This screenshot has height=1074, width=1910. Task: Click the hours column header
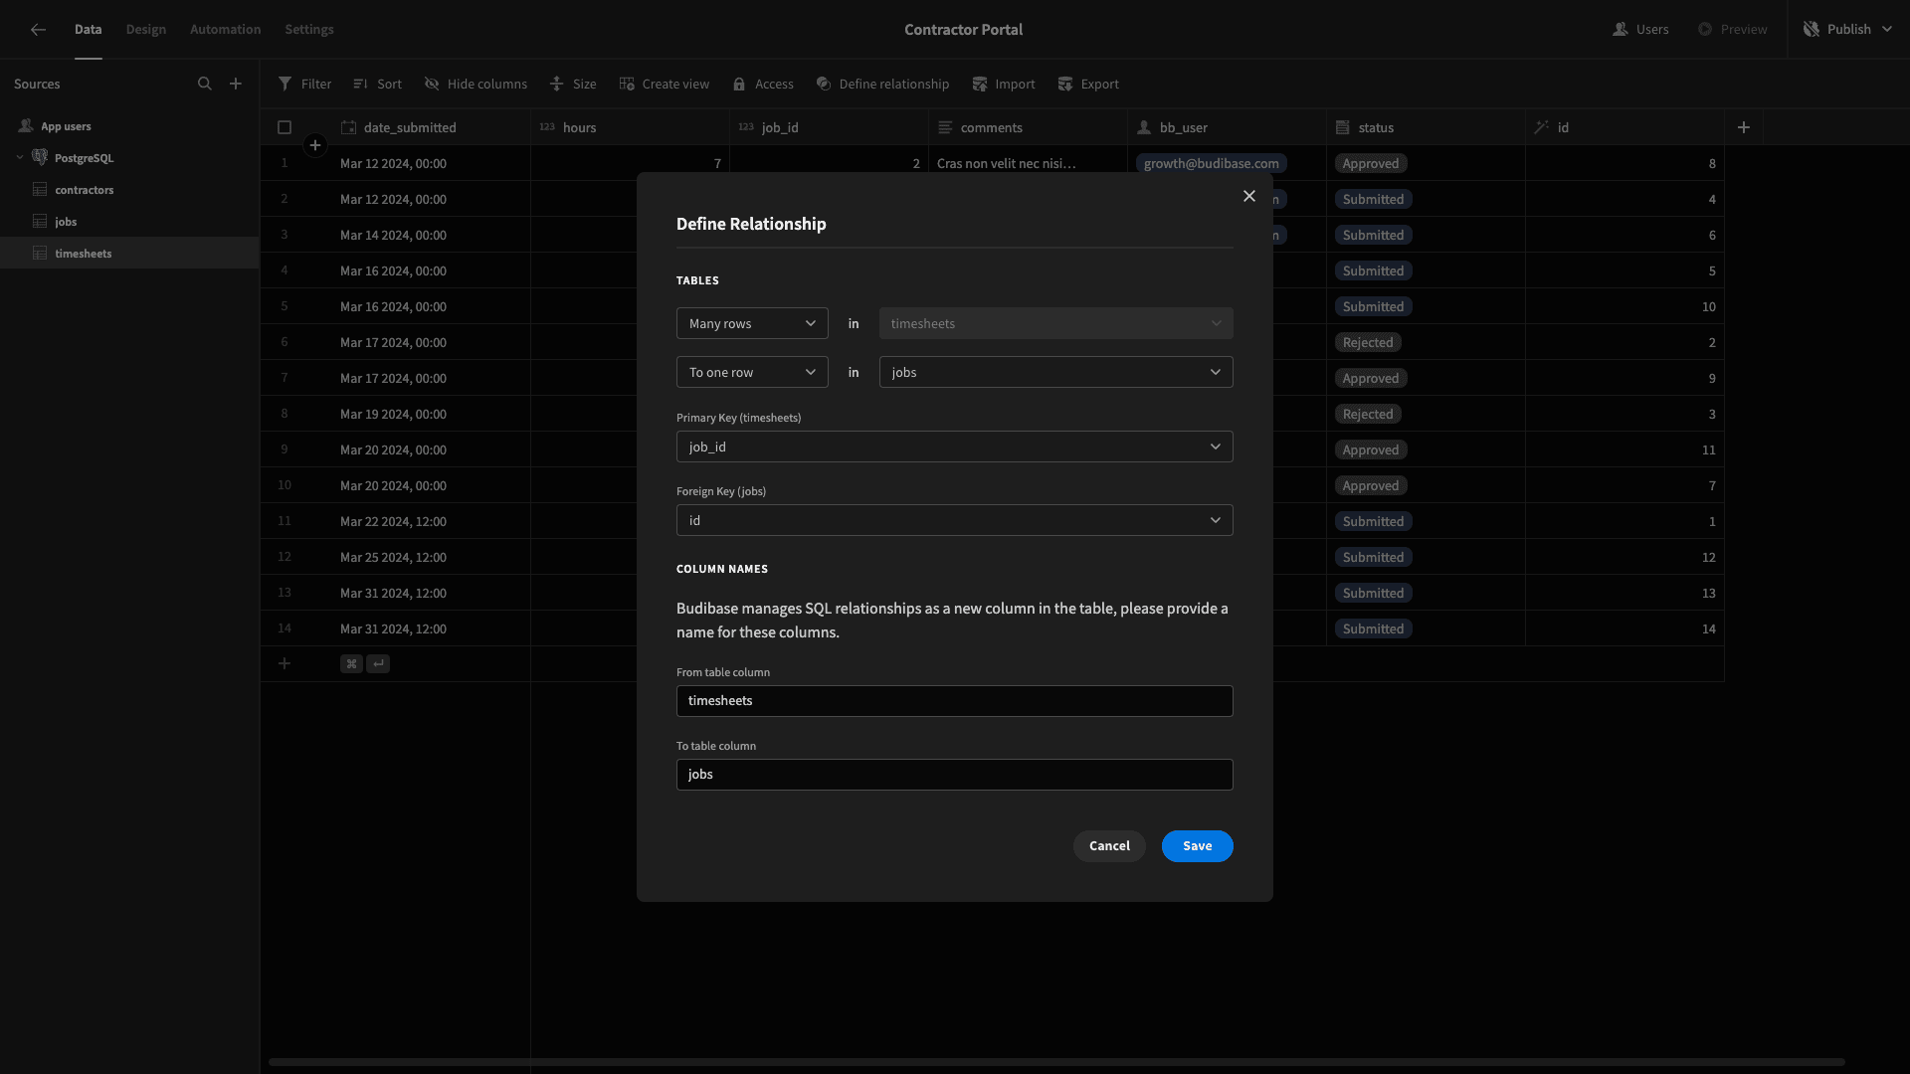pos(630,127)
